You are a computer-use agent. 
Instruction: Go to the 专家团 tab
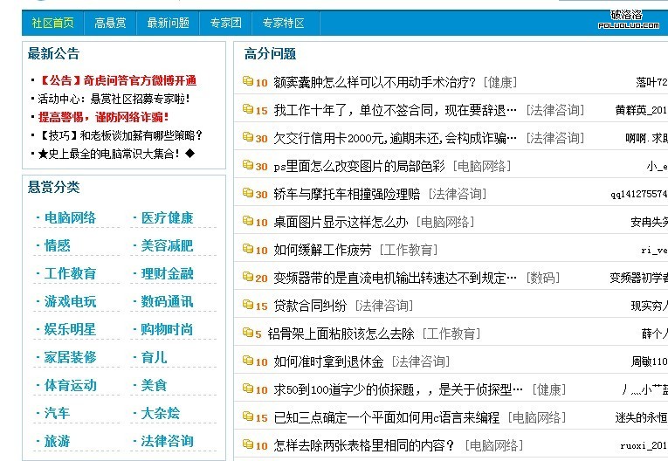click(x=225, y=23)
